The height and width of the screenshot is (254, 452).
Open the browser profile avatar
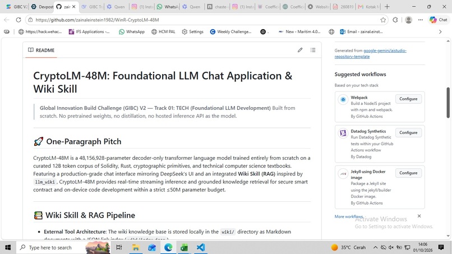click(408, 20)
